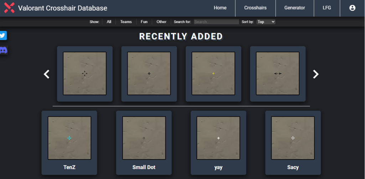Open the Sort by dropdown

point(266,22)
